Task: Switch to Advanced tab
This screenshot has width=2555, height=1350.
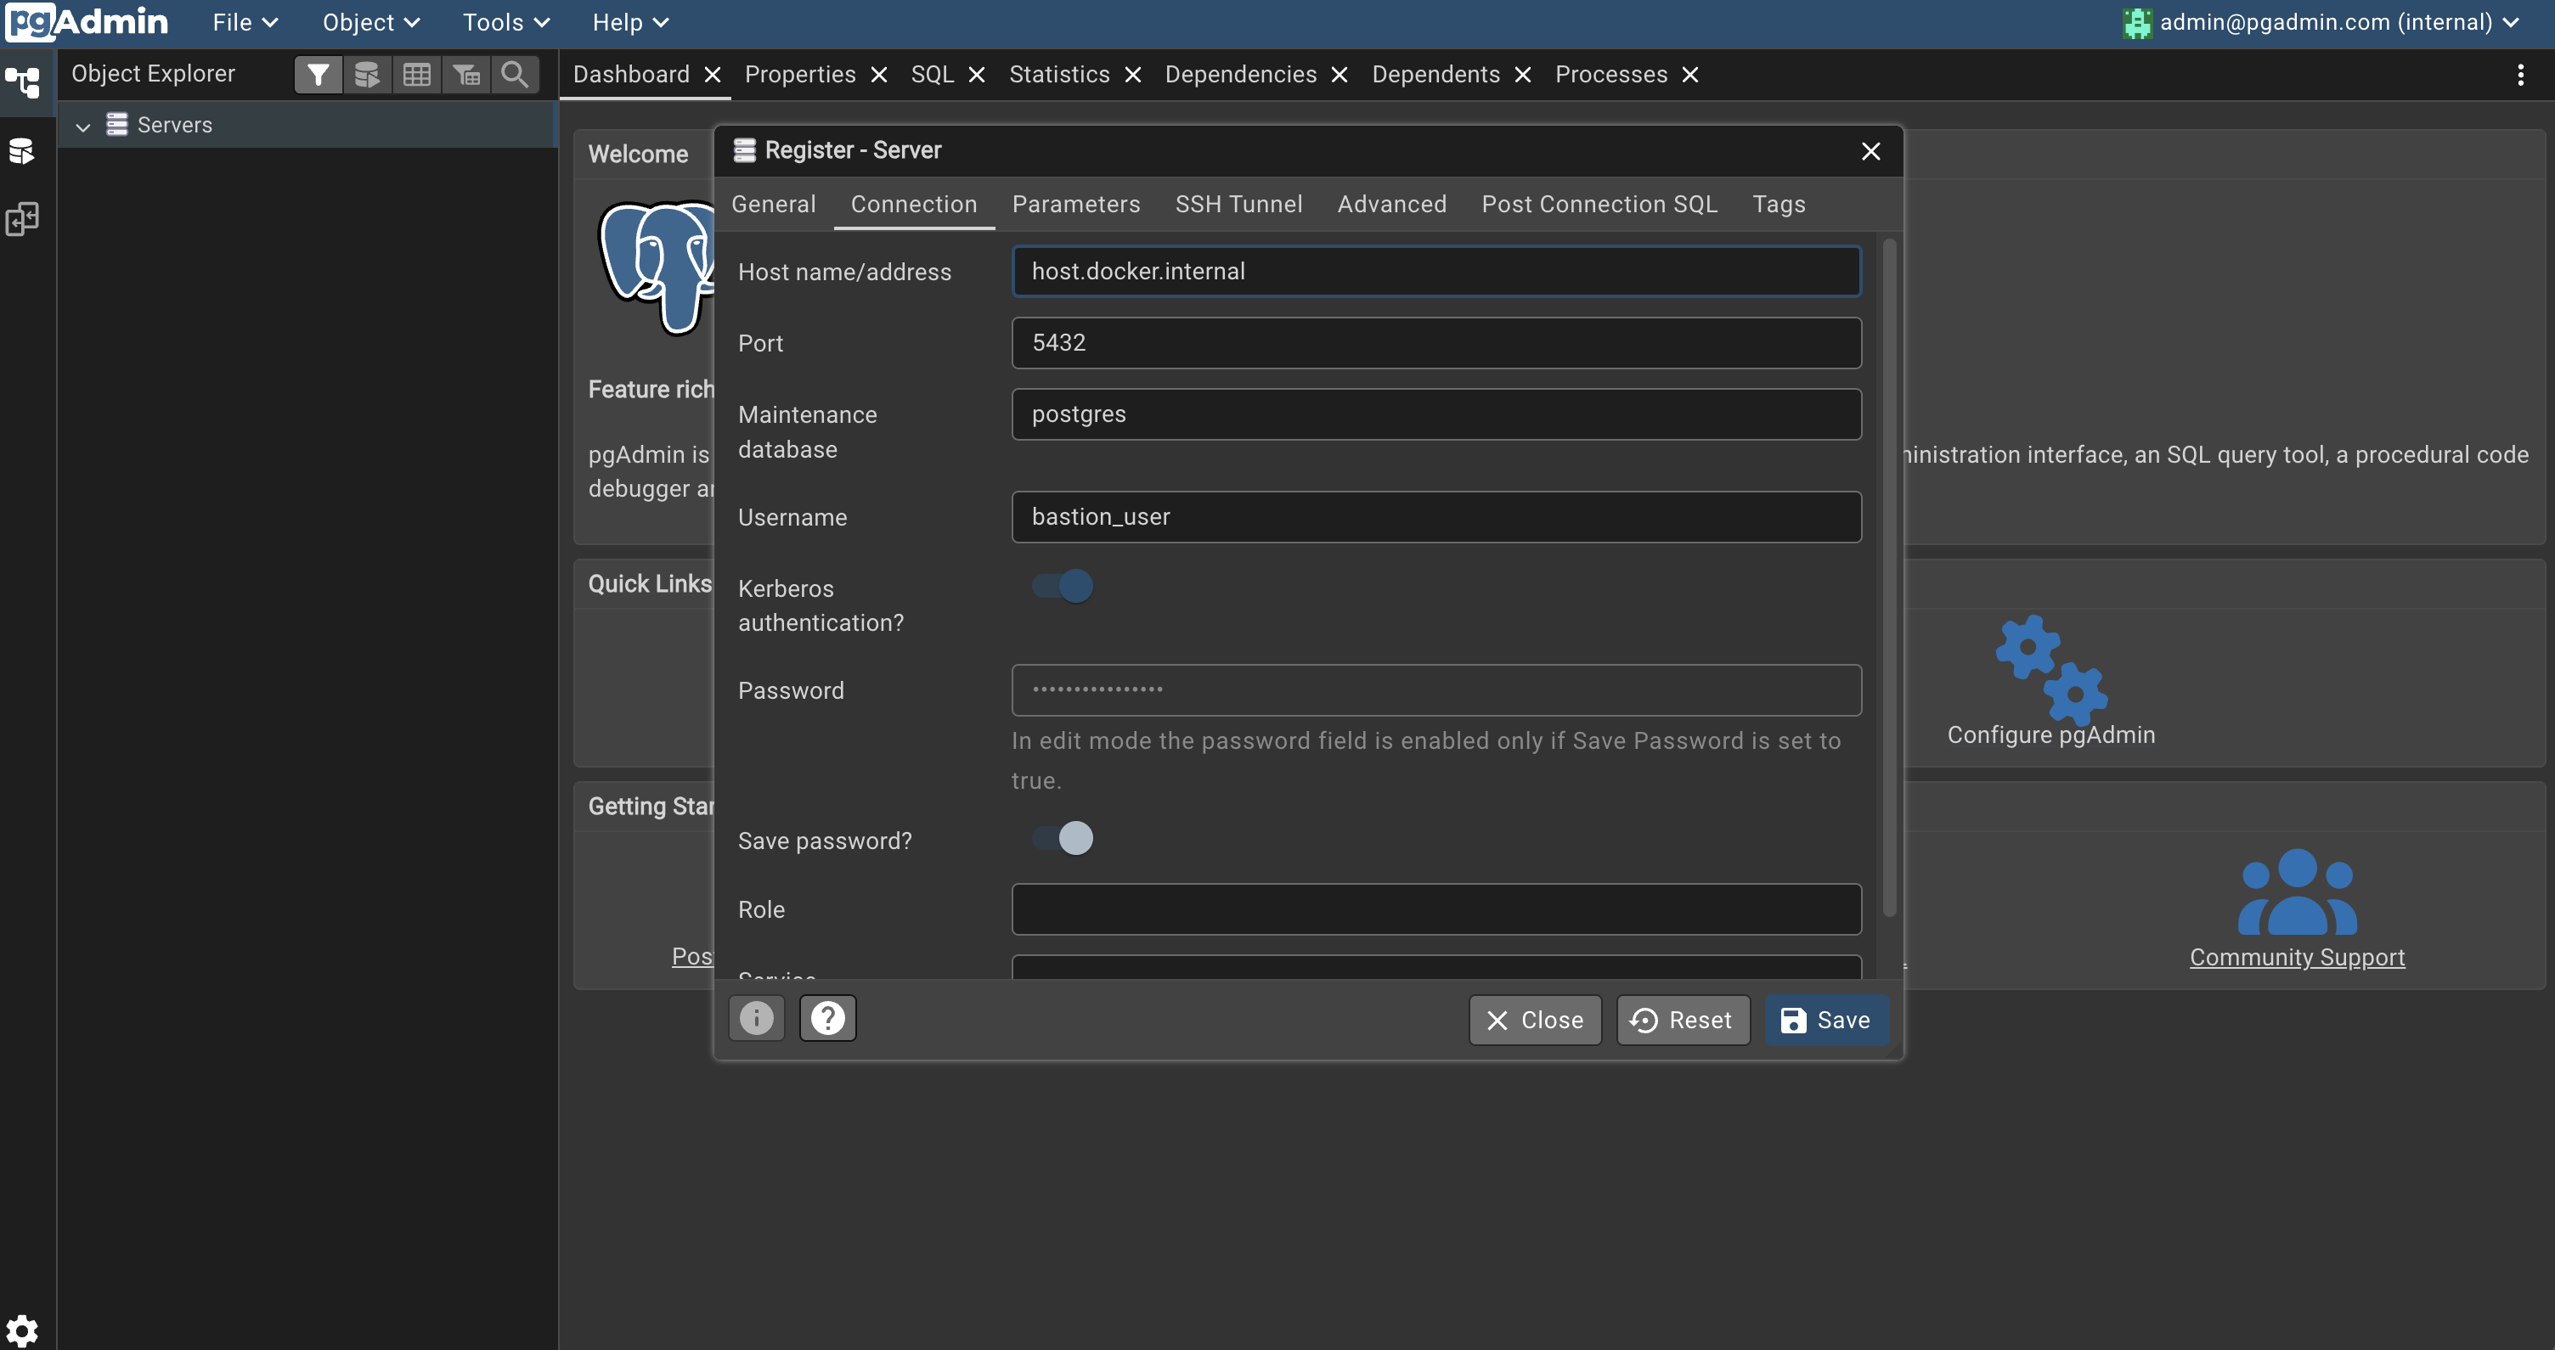Action: [1391, 204]
